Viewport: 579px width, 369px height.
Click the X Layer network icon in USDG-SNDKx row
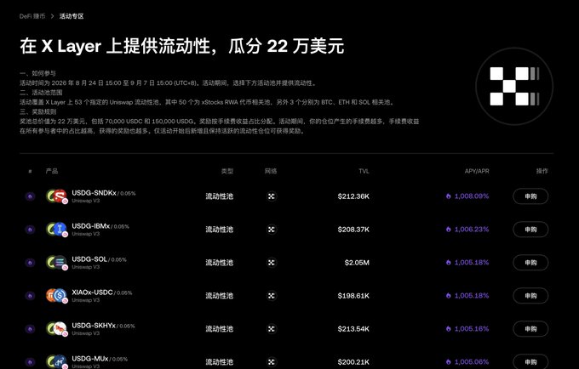[x=272, y=196]
